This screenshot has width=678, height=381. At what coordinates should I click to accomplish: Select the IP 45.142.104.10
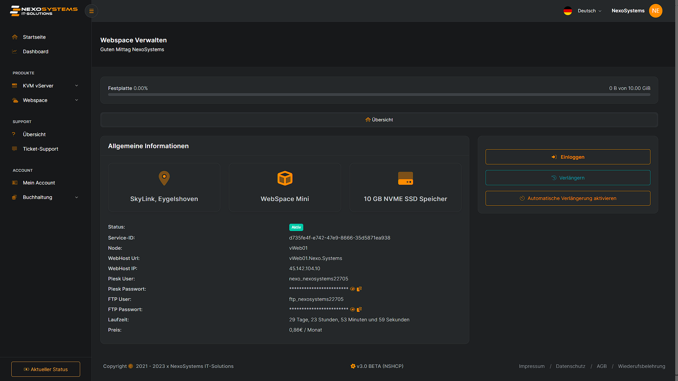[305, 268]
